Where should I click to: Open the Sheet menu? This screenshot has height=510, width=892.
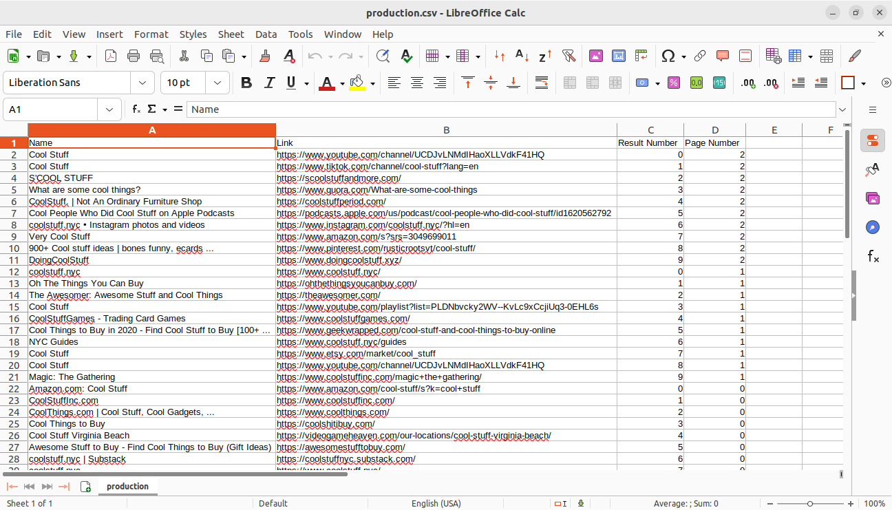click(231, 34)
